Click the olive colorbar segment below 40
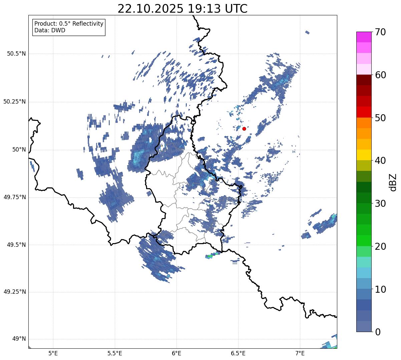Viewport: 401px width, 360px height. (x=364, y=166)
